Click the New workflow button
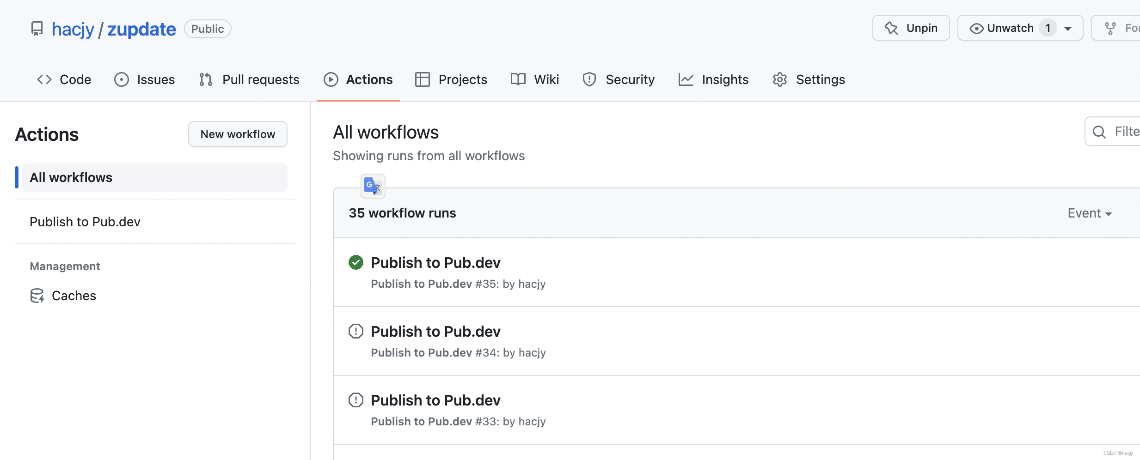 point(238,134)
